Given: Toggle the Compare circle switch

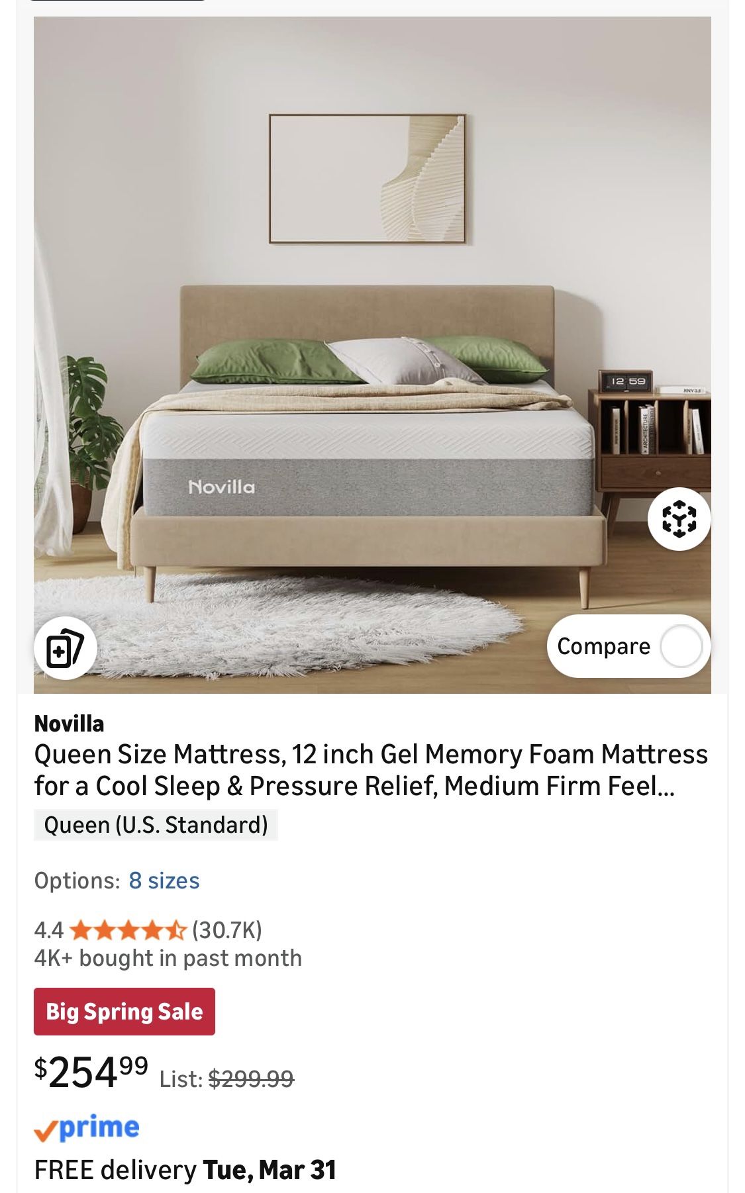Looking at the screenshot, I should 681,646.
